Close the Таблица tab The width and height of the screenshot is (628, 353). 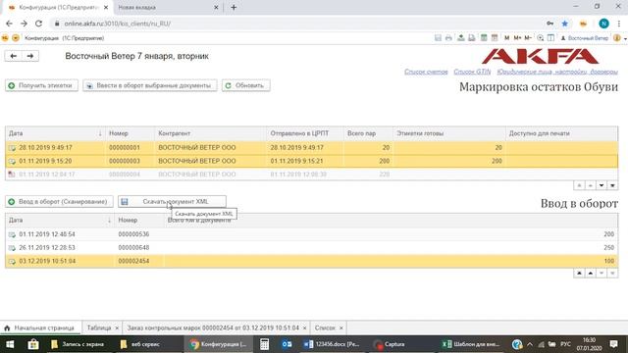pyautogui.click(x=117, y=328)
